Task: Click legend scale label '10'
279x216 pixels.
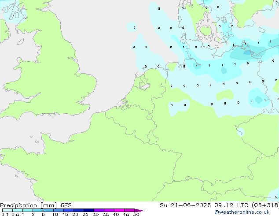Action: tap(55, 214)
